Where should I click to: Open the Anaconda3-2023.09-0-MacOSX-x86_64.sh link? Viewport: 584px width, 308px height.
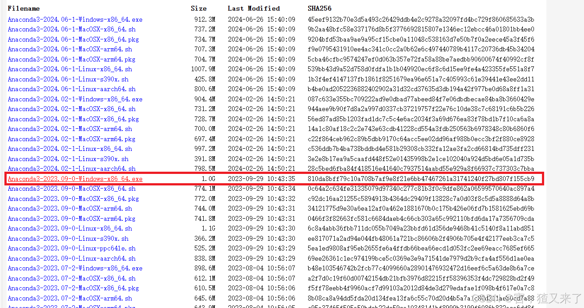72,189
